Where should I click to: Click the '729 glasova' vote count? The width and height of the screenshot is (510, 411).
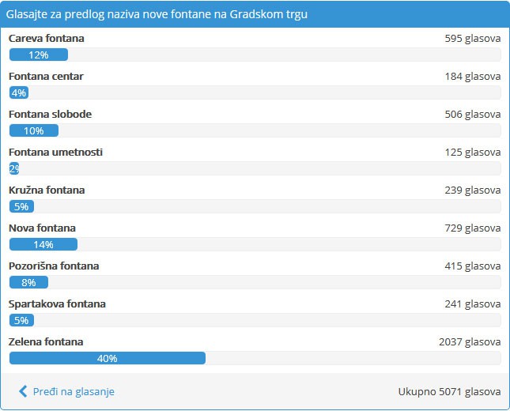point(473,228)
